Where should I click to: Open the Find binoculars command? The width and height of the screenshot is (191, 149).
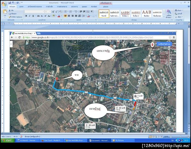pos(179,10)
